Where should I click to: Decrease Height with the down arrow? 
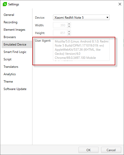(69, 34)
